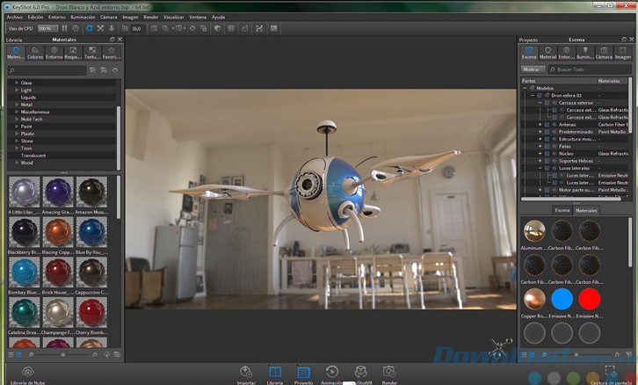Click the library search field
Image resolution: width=638 pixels, height=385 pixels.
pyautogui.click(x=47, y=70)
